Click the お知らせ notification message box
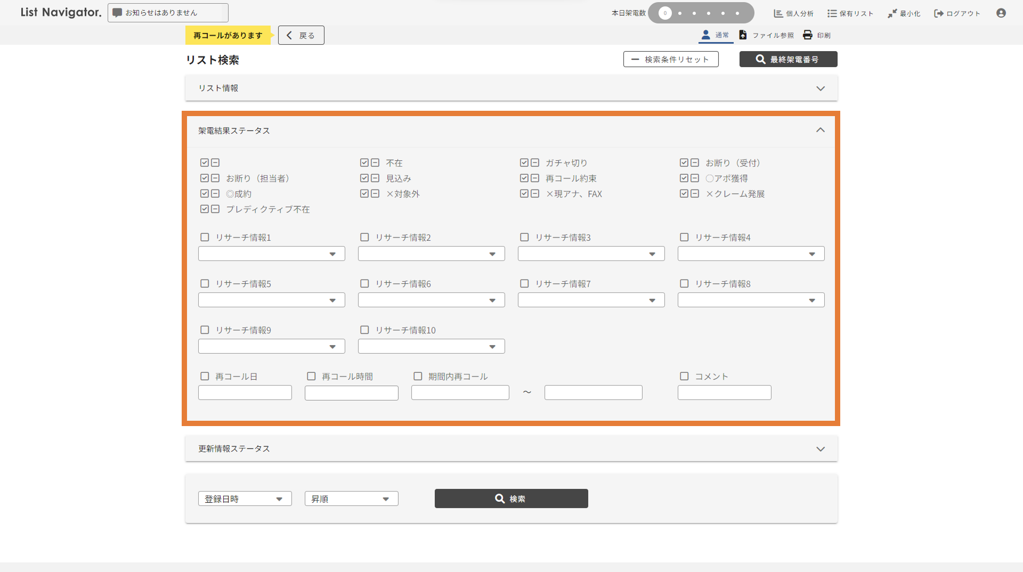This screenshot has width=1023, height=572. click(x=168, y=13)
